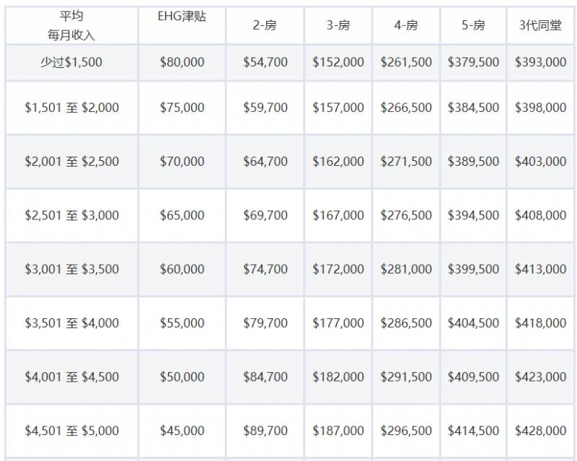Select the $45,000 EHG grant cell
The height and width of the screenshot is (461, 577).
pyautogui.click(x=182, y=431)
